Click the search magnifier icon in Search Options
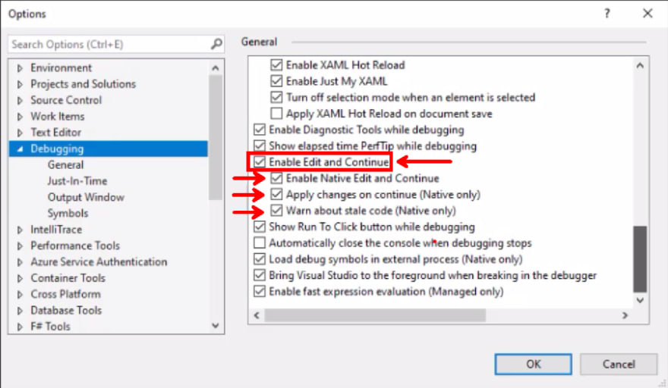 (x=216, y=44)
